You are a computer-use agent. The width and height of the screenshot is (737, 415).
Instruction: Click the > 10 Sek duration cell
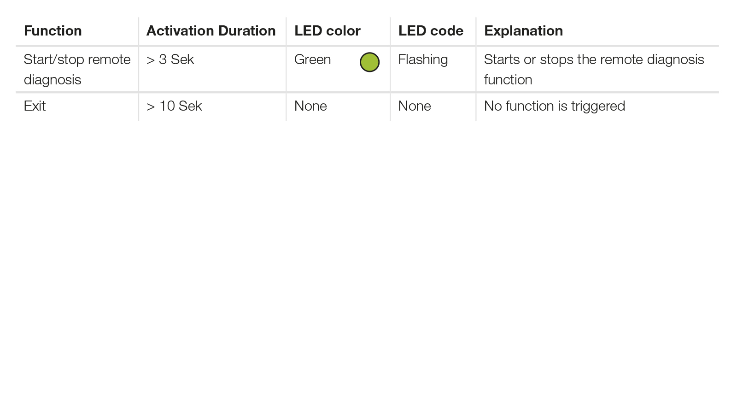[x=174, y=106]
